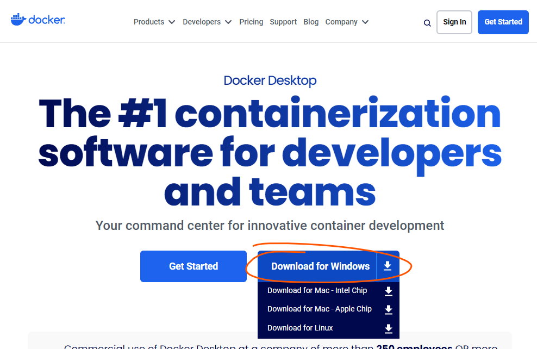Open the Support page
Image resolution: width=537 pixels, height=349 pixels.
[x=283, y=22]
